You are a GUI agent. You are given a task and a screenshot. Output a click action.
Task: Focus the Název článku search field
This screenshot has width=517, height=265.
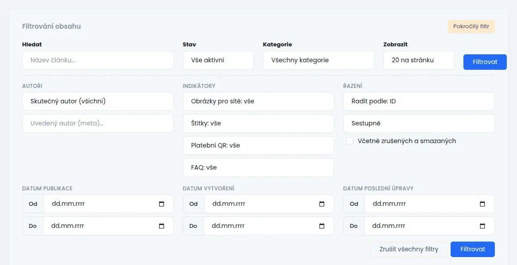tap(98, 60)
